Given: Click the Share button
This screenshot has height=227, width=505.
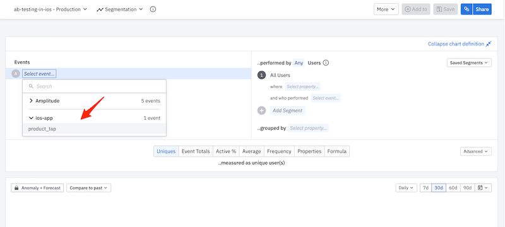Looking at the screenshot, I should [482, 9].
